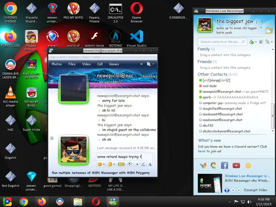Open MSN Polygamy promo link in chat
This screenshot has width=276, height=207.
click(101, 173)
